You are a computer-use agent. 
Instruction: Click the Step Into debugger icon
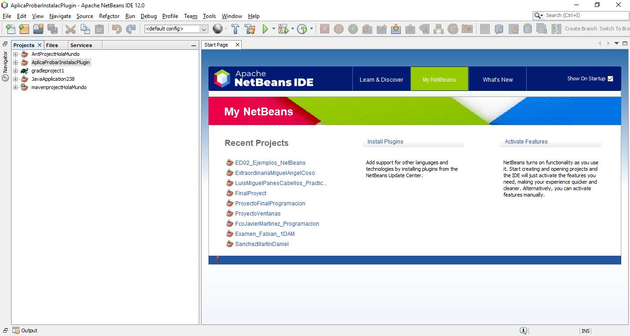[x=396, y=29]
